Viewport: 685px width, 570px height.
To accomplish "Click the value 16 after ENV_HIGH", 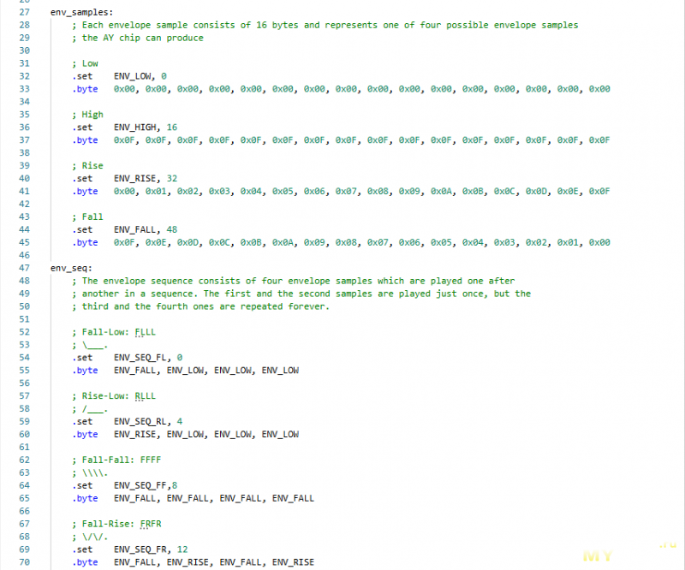I will tap(172, 127).
